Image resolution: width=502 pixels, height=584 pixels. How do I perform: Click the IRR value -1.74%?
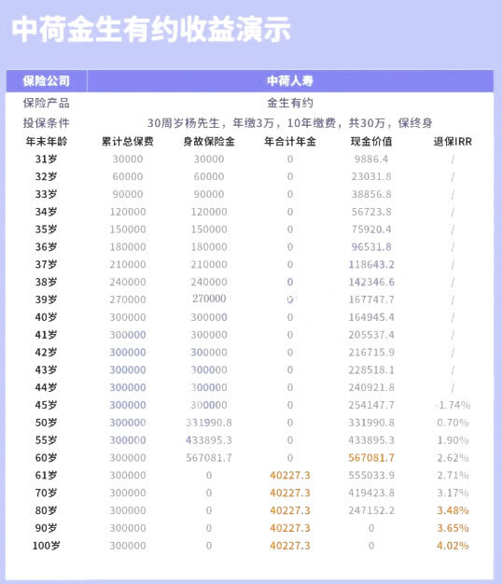pos(453,405)
